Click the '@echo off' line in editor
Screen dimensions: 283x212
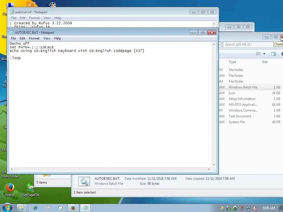point(20,43)
